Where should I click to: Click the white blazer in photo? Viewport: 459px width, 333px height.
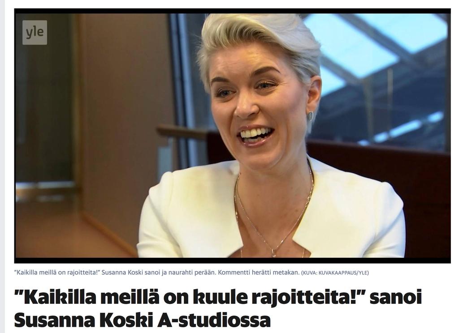271,210
